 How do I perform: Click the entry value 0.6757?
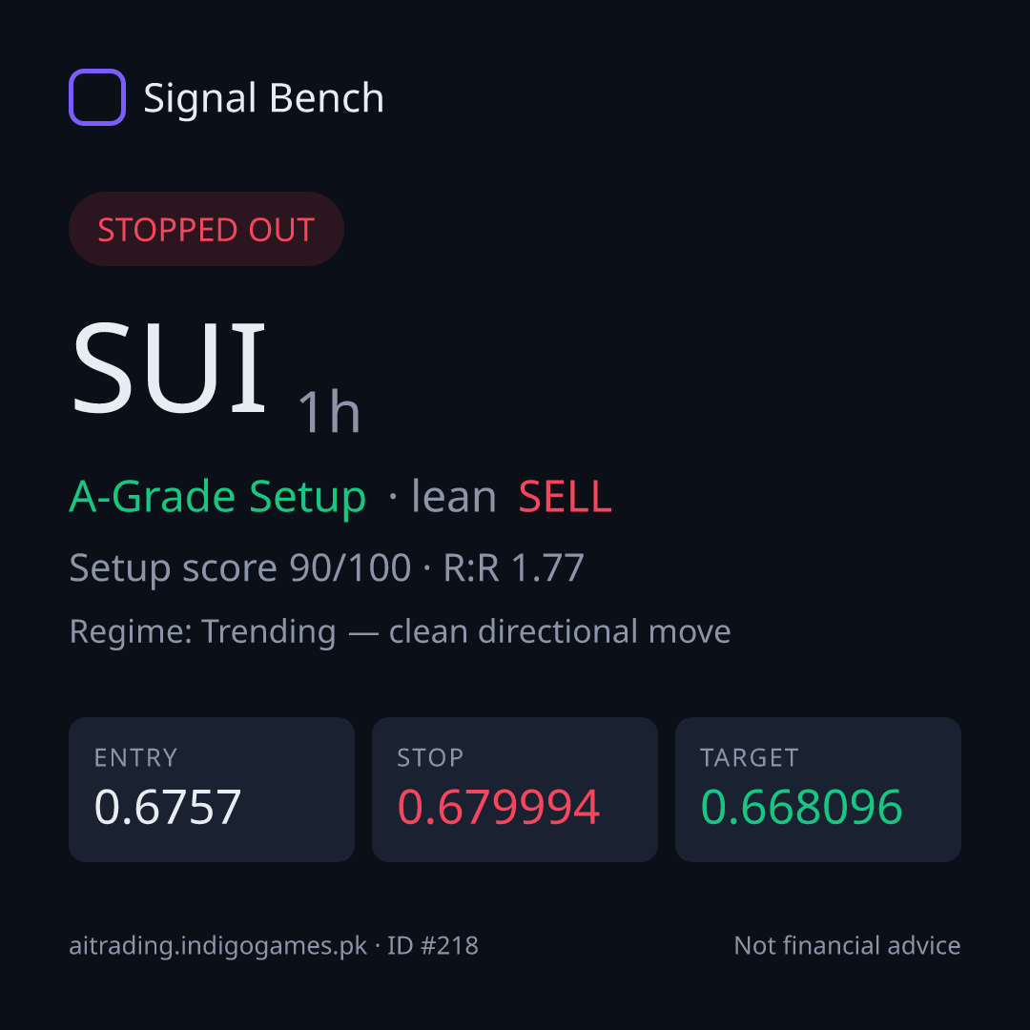168,807
